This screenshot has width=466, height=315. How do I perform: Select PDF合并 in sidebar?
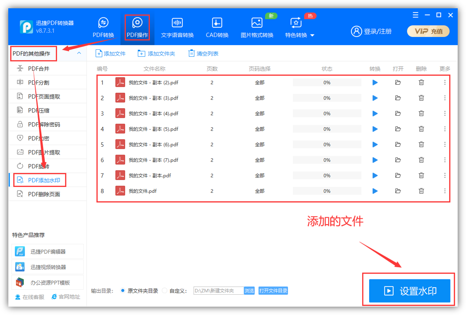tap(48, 68)
